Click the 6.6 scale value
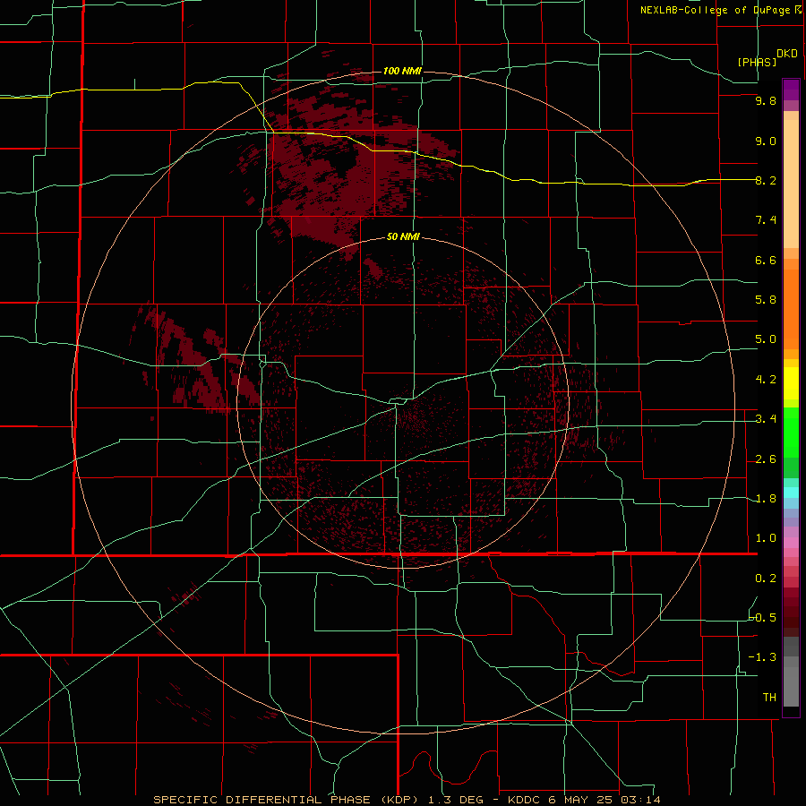 [766, 260]
